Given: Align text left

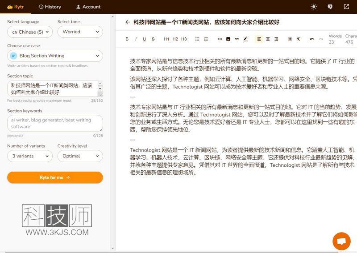Looking at the screenshot, I should pos(259,39).
